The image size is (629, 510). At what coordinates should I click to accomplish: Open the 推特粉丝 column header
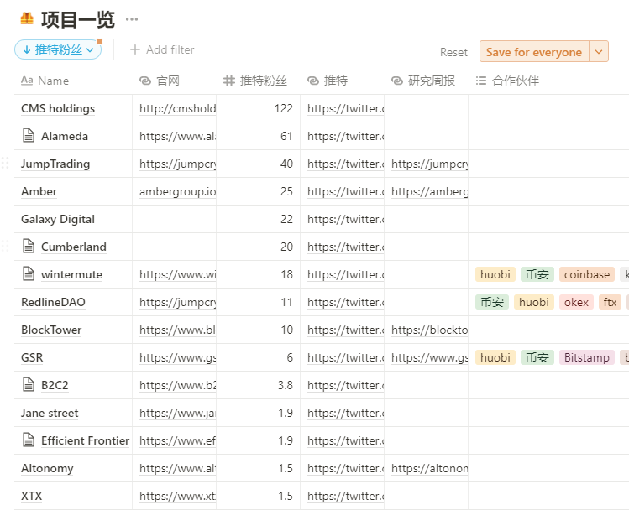(255, 81)
